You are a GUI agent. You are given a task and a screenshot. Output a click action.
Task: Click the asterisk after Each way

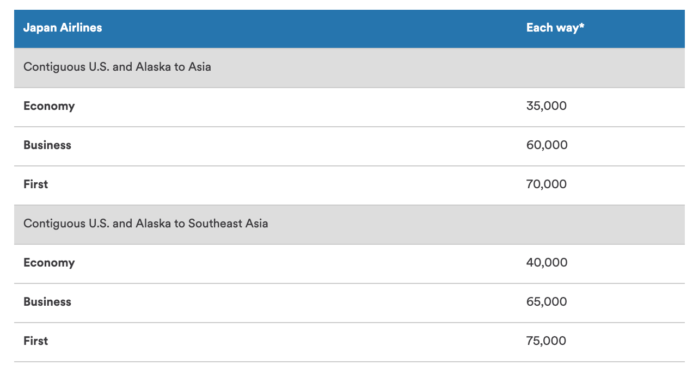click(581, 26)
